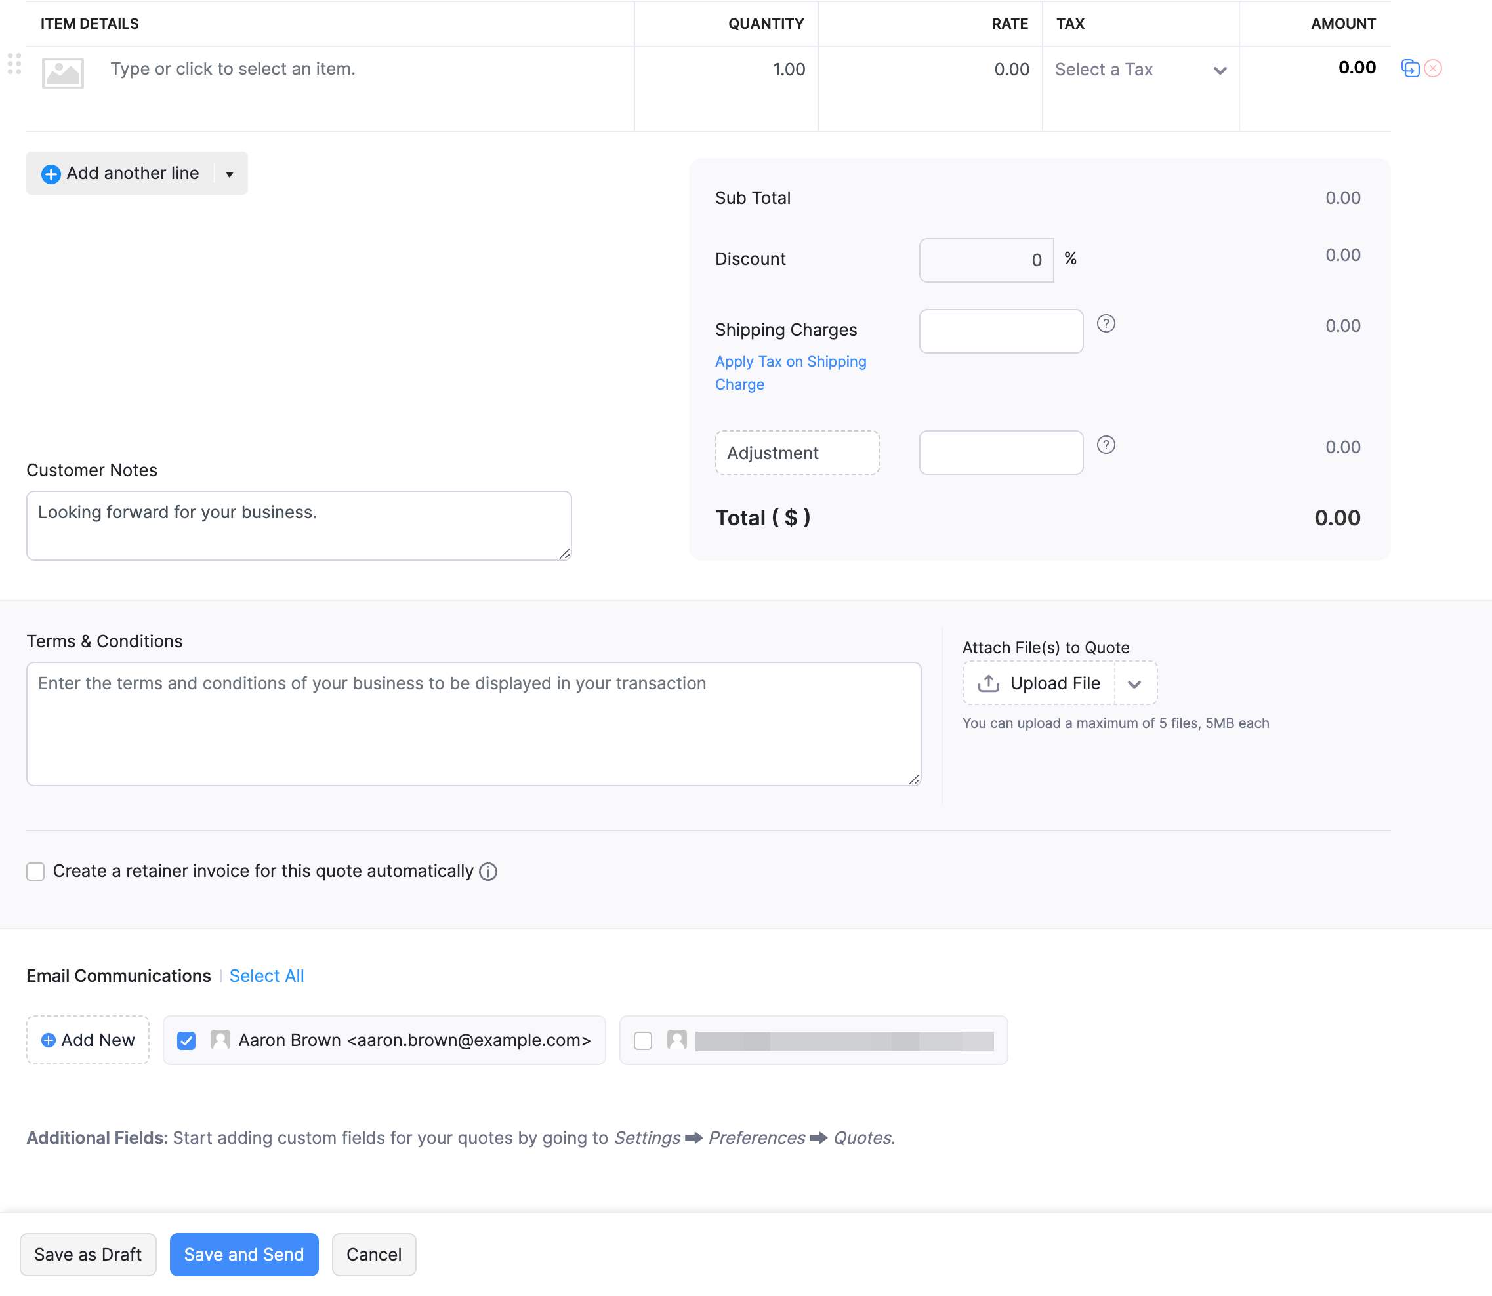
Task: Remove the item row with red X
Action: pyautogui.click(x=1433, y=69)
